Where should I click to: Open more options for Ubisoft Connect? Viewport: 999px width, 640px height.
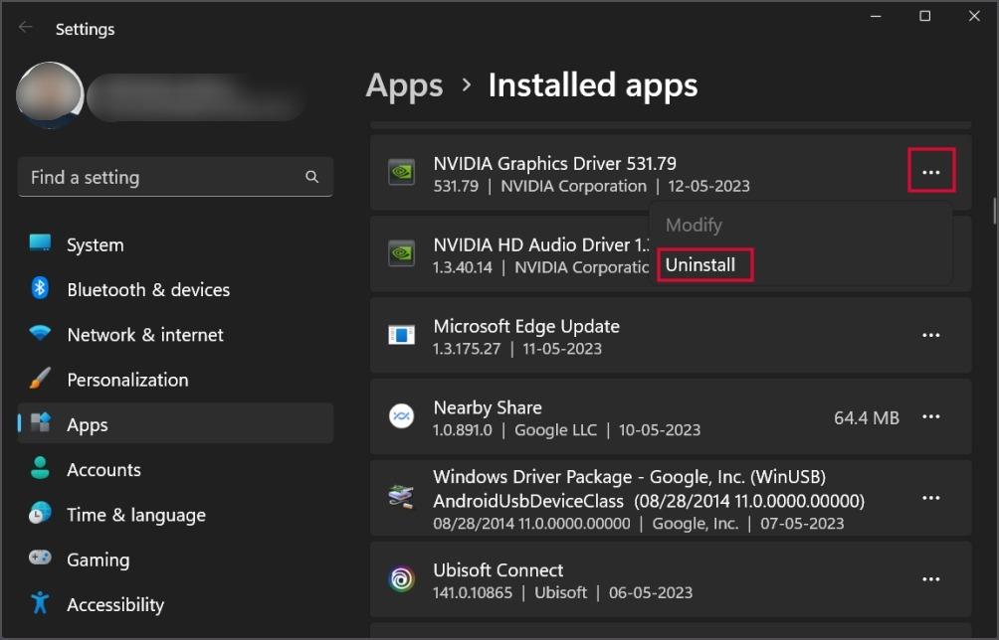point(930,579)
